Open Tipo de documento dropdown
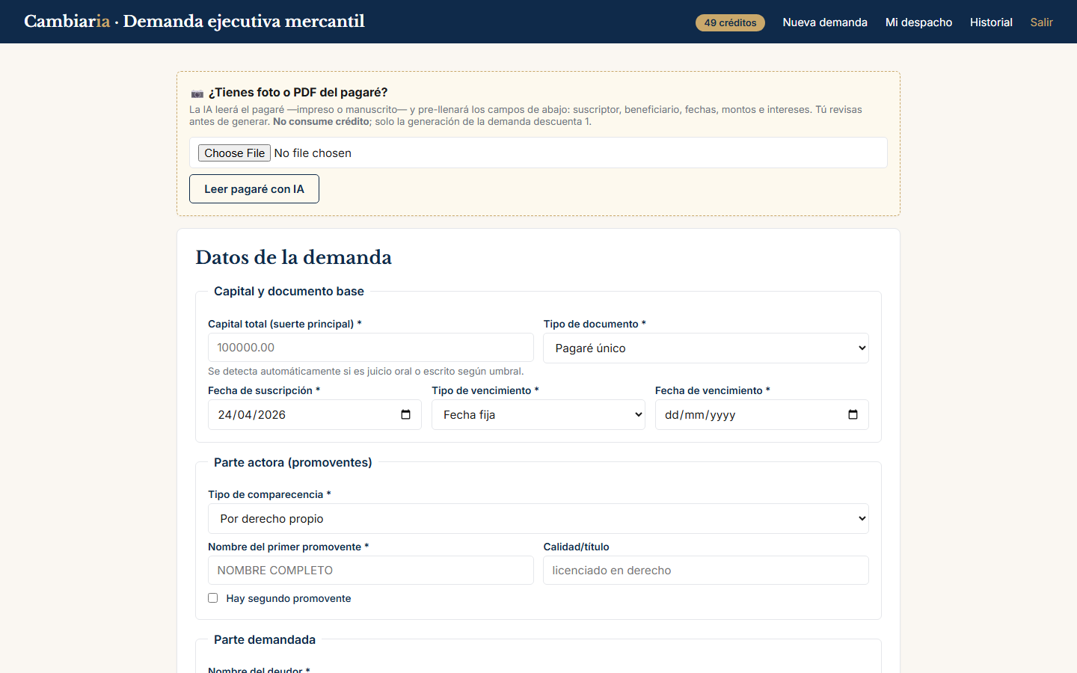Screen dimensions: 1077x673 [705, 348]
